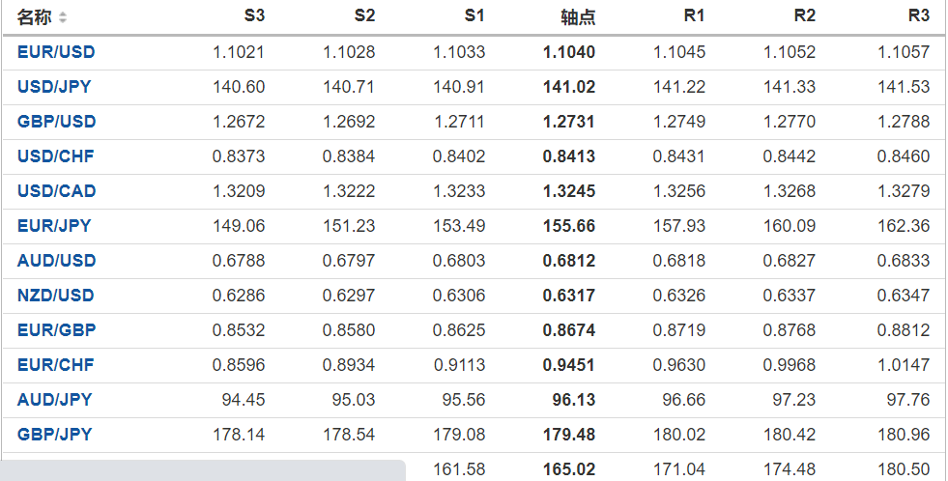Image resolution: width=948 pixels, height=481 pixels.
Task: Click the sort arrows beside 名称
Action: pyautogui.click(x=63, y=17)
